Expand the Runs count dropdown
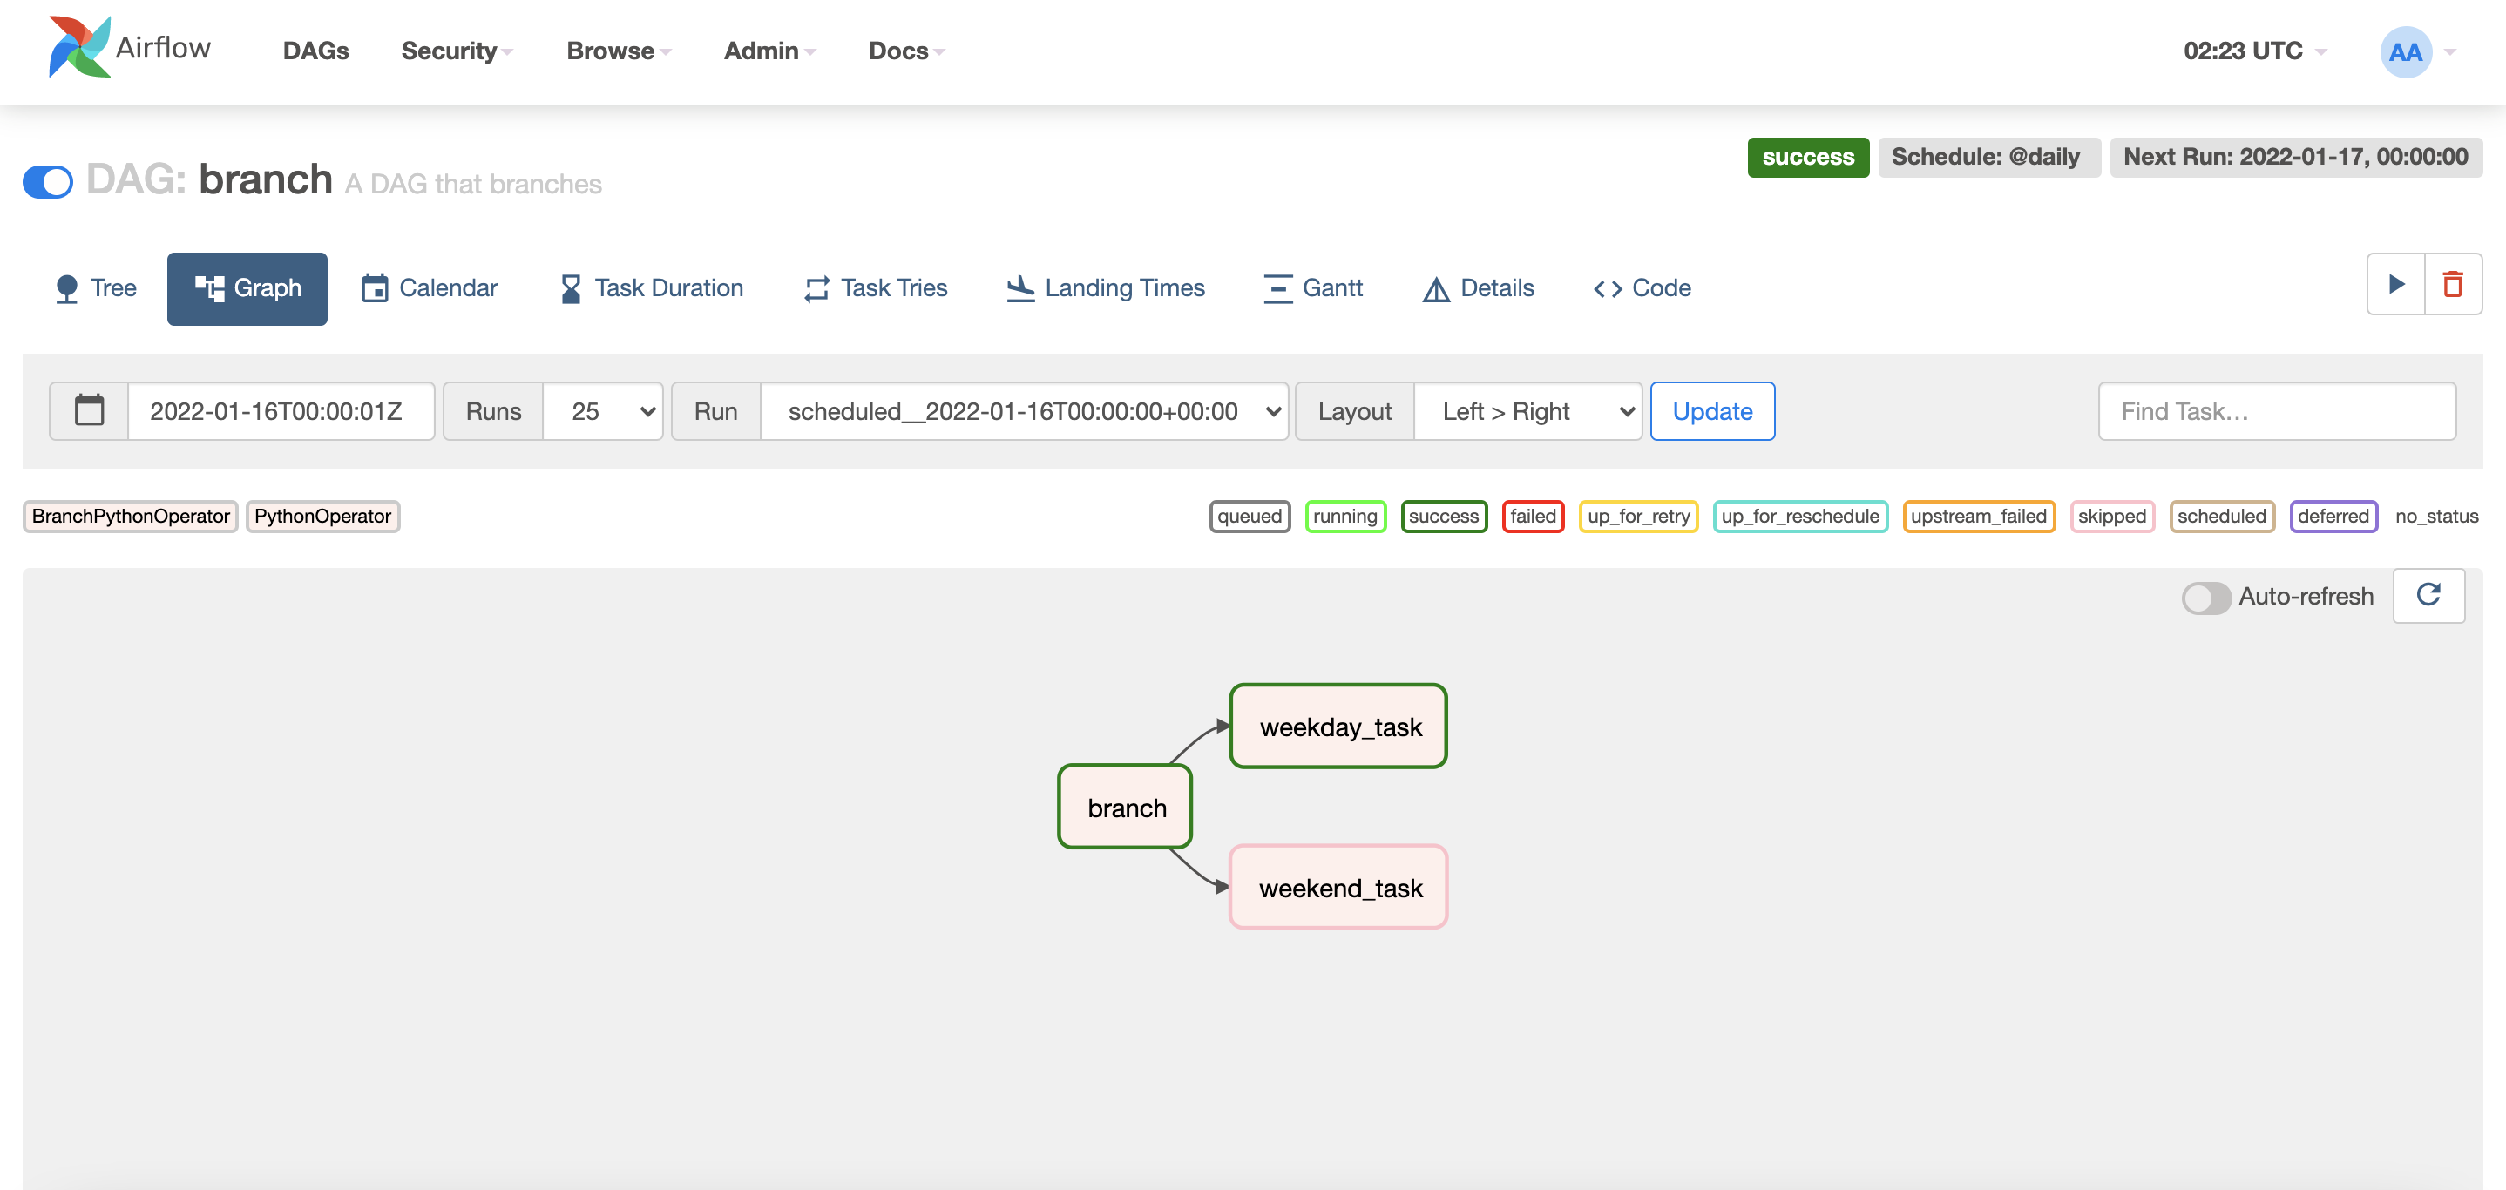The width and height of the screenshot is (2506, 1190). tap(603, 411)
